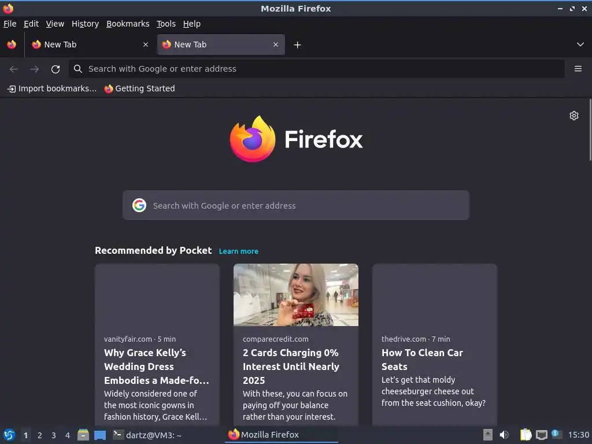Open new tab personalization gear
The width and height of the screenshot is (592, 444).
pos(574,116)
